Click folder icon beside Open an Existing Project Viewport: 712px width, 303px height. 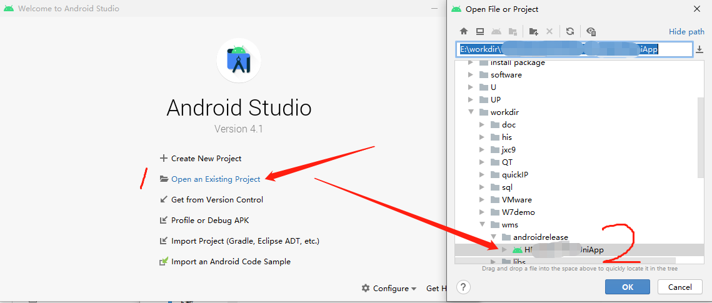pyautogui.click(x=164, y=179)
